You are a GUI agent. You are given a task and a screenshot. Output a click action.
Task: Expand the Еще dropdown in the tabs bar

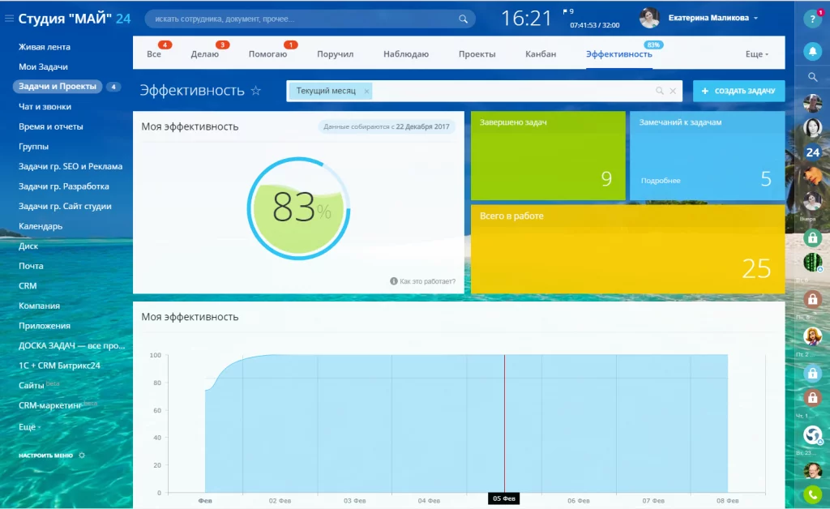[757, 54]
